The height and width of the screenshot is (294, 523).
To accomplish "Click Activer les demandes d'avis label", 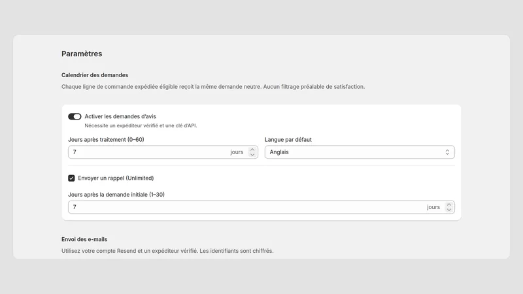I will 120,116.
